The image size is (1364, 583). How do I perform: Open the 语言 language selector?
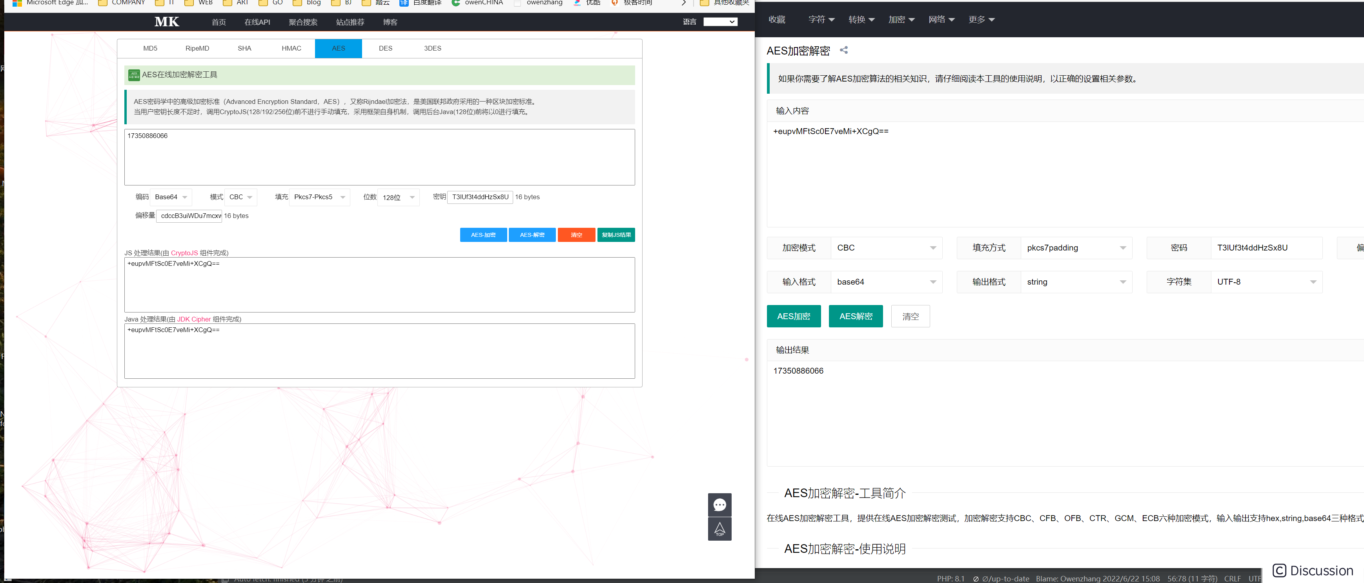719,22
